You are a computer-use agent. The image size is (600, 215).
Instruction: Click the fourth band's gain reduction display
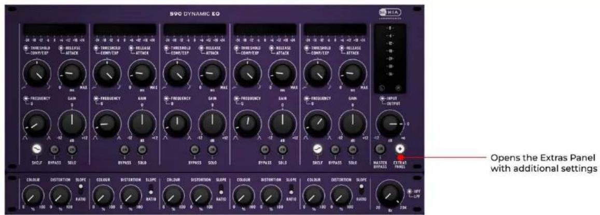click(x=265, y=29)
